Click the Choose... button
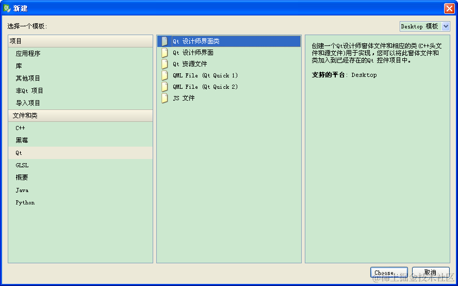The width and height of the screenshot is (458, 286). (389, 273)
